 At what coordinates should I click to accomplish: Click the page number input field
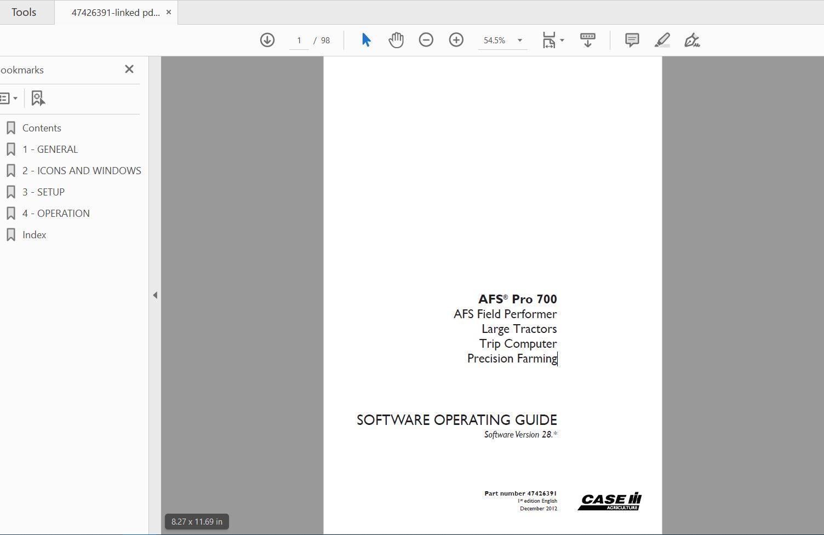tap(299, 41)
